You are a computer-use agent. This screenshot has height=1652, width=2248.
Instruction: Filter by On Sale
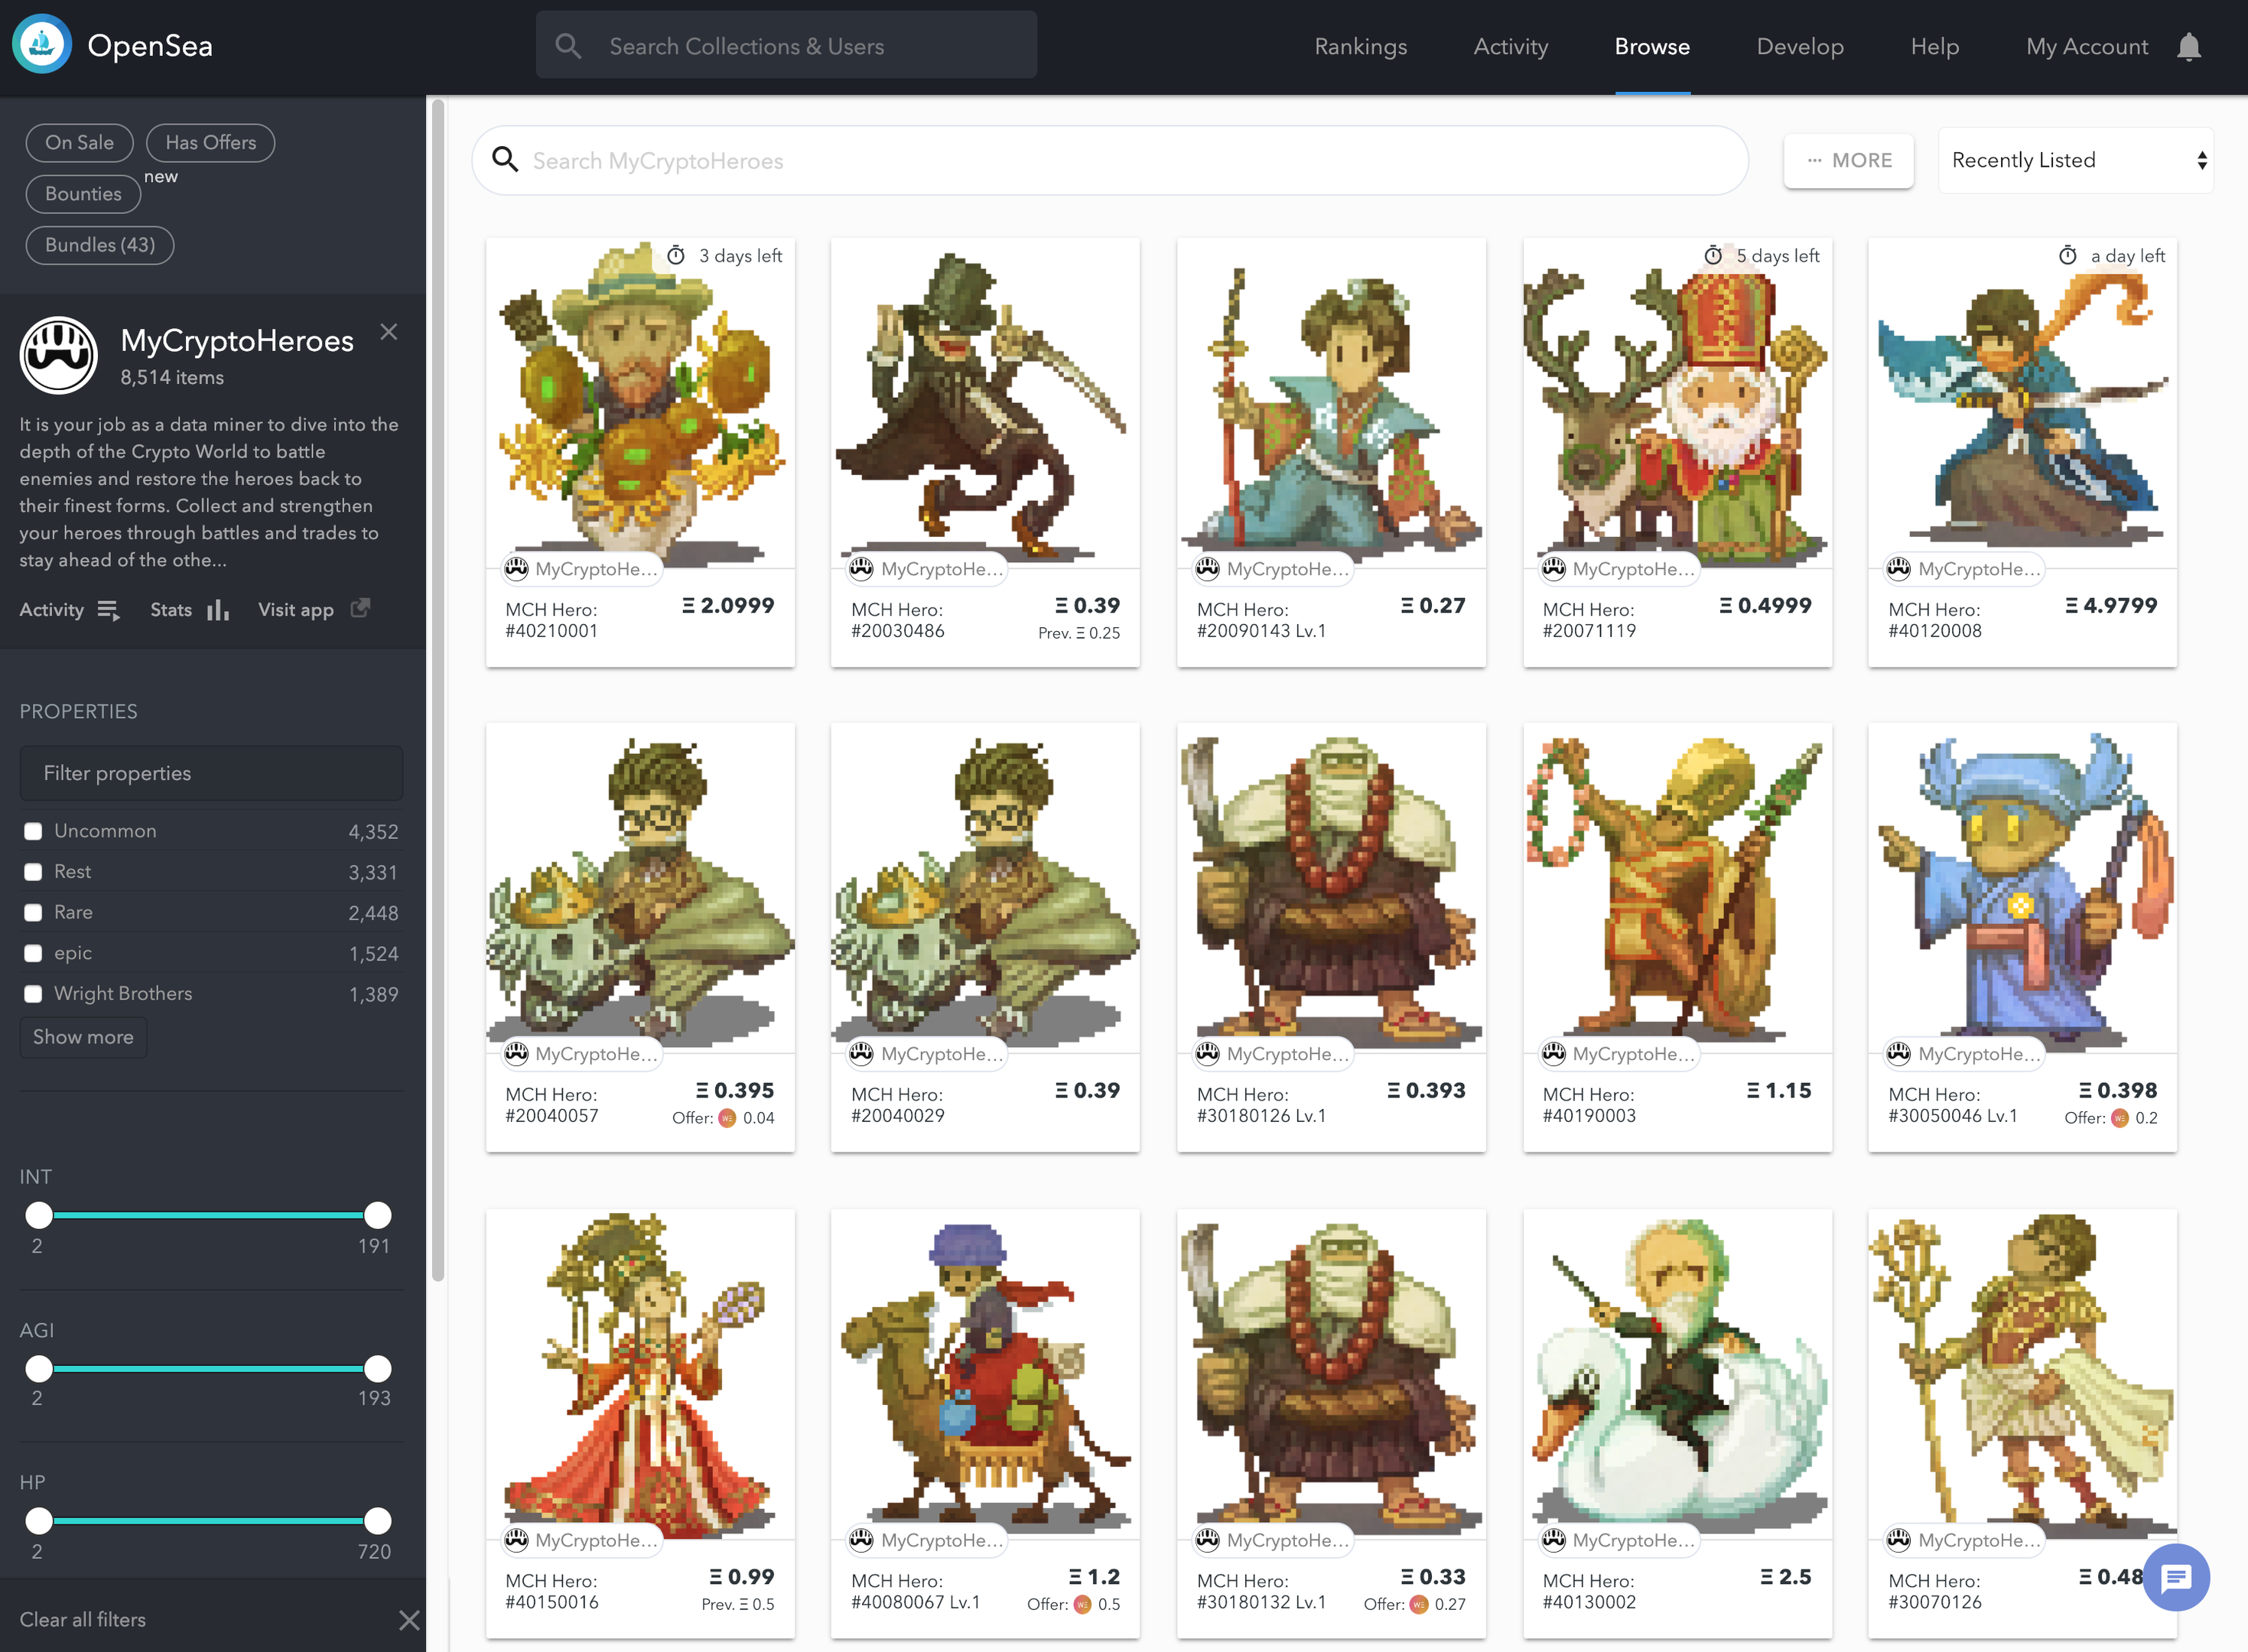click(79, 142)
